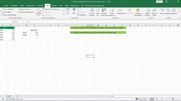Screen dimensions: 181x101
Task: Open Recent Sources
Action: click(24, 9)
